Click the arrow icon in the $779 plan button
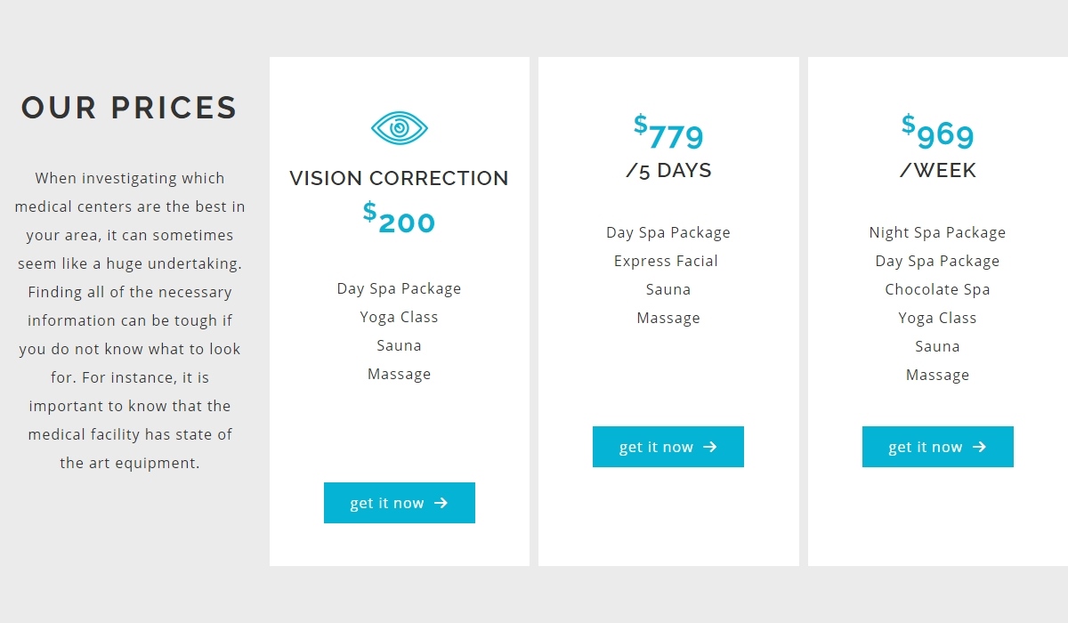Screen dimensions: 1068x623 point(709,447)
